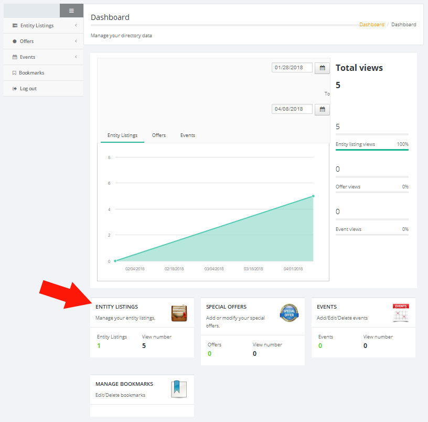Image resolution: width=428 pixels, height=422 pixels.
Task: Select Log out in the sidebar
Action: [x=44, y=89]
